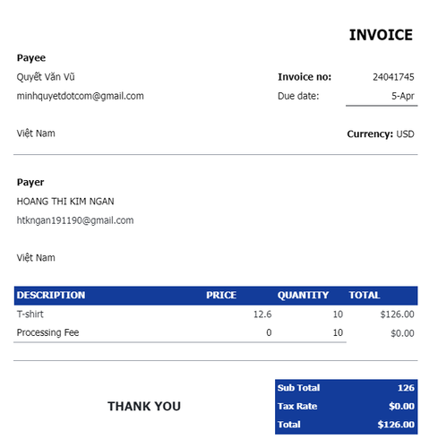The height and width of the screenshot is (448, 438).
Task: Click the payee email minhquyetdotcom@gmail.com
Action: tap(80, 96)
